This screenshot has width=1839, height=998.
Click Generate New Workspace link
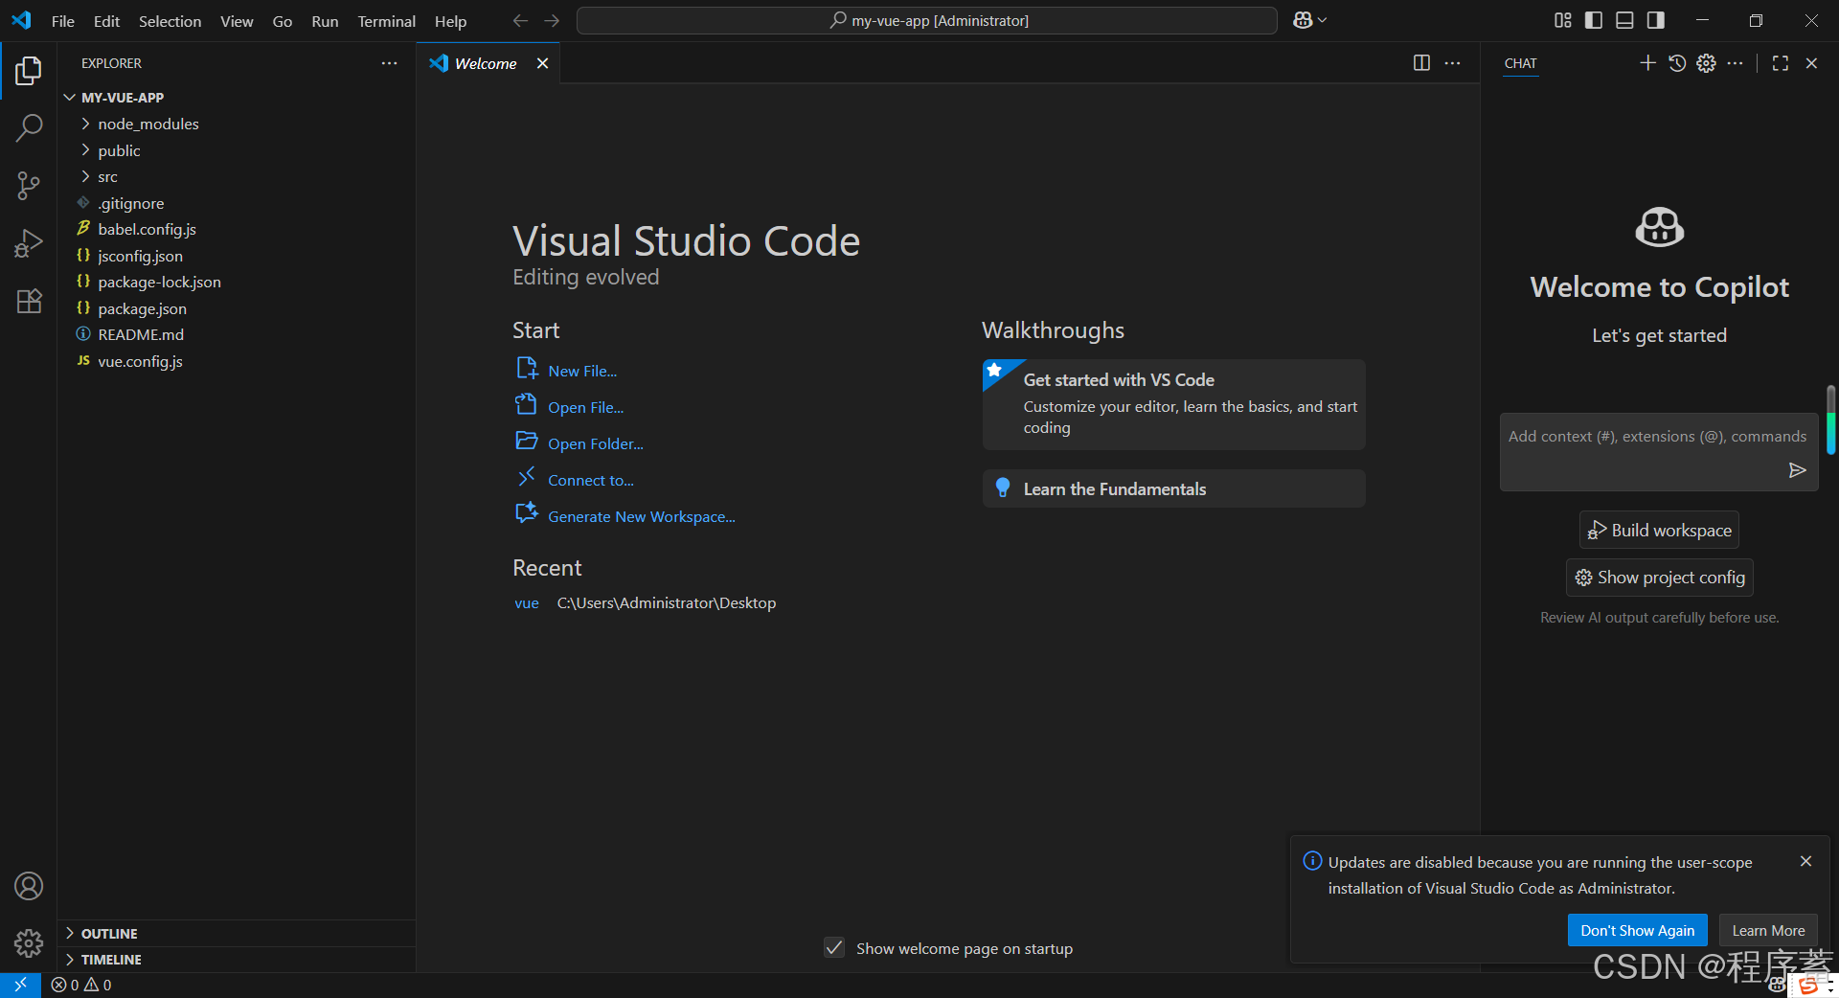642,516
